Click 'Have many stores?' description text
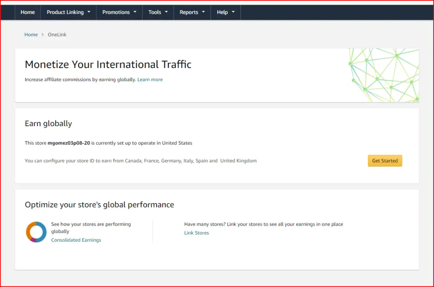Image resolution: width=434 pixels, height=287 pixels. coord(264,224)
